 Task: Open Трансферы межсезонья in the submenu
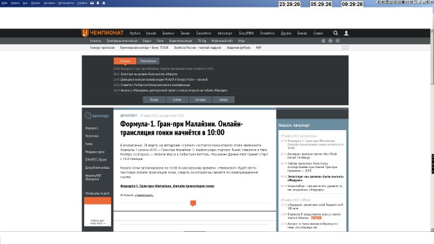point(122,41)
